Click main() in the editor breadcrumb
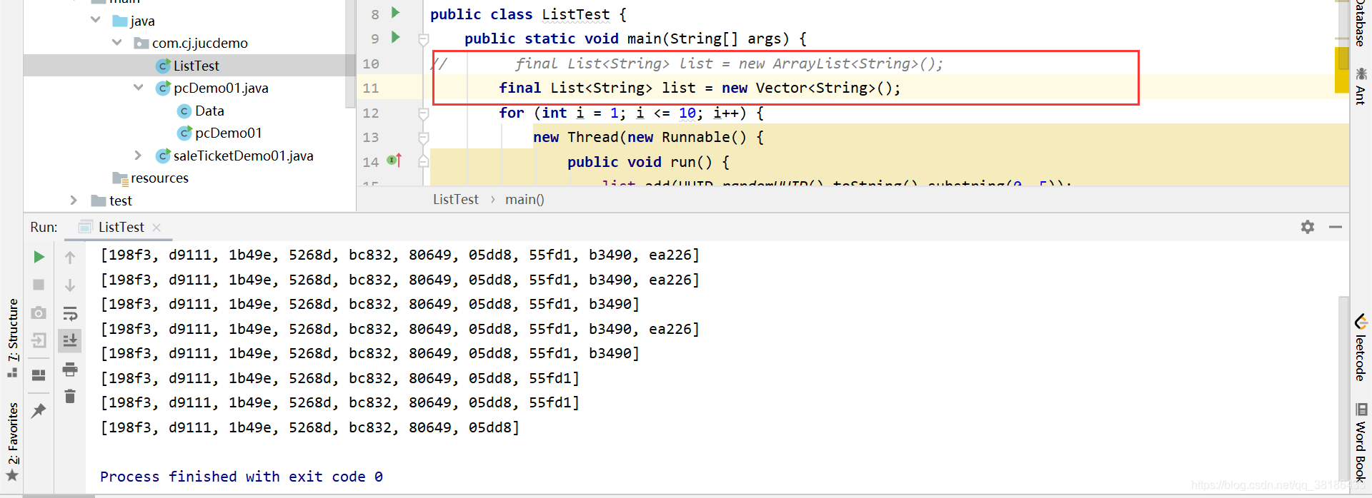 point(525,200)
